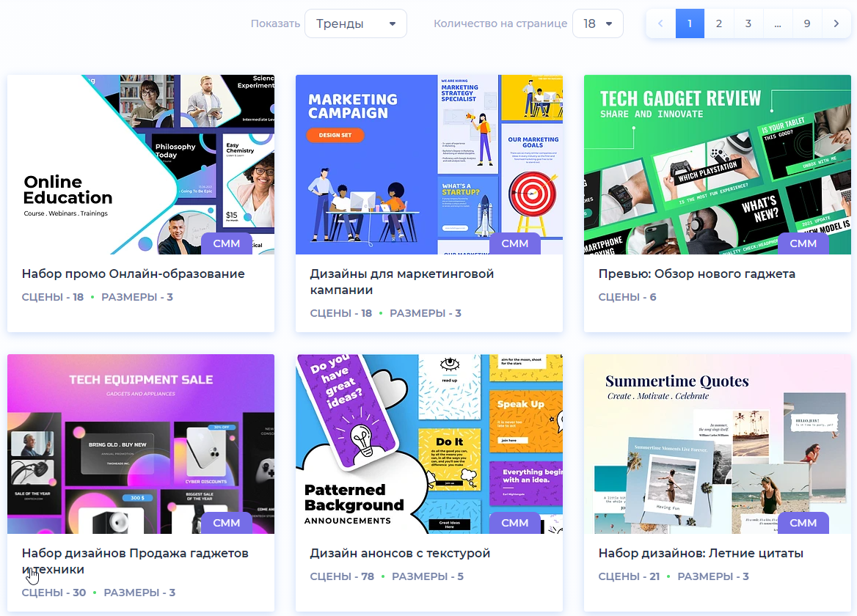
Task: Click the Количество на странице label
Action: click(x=500, y=23)
